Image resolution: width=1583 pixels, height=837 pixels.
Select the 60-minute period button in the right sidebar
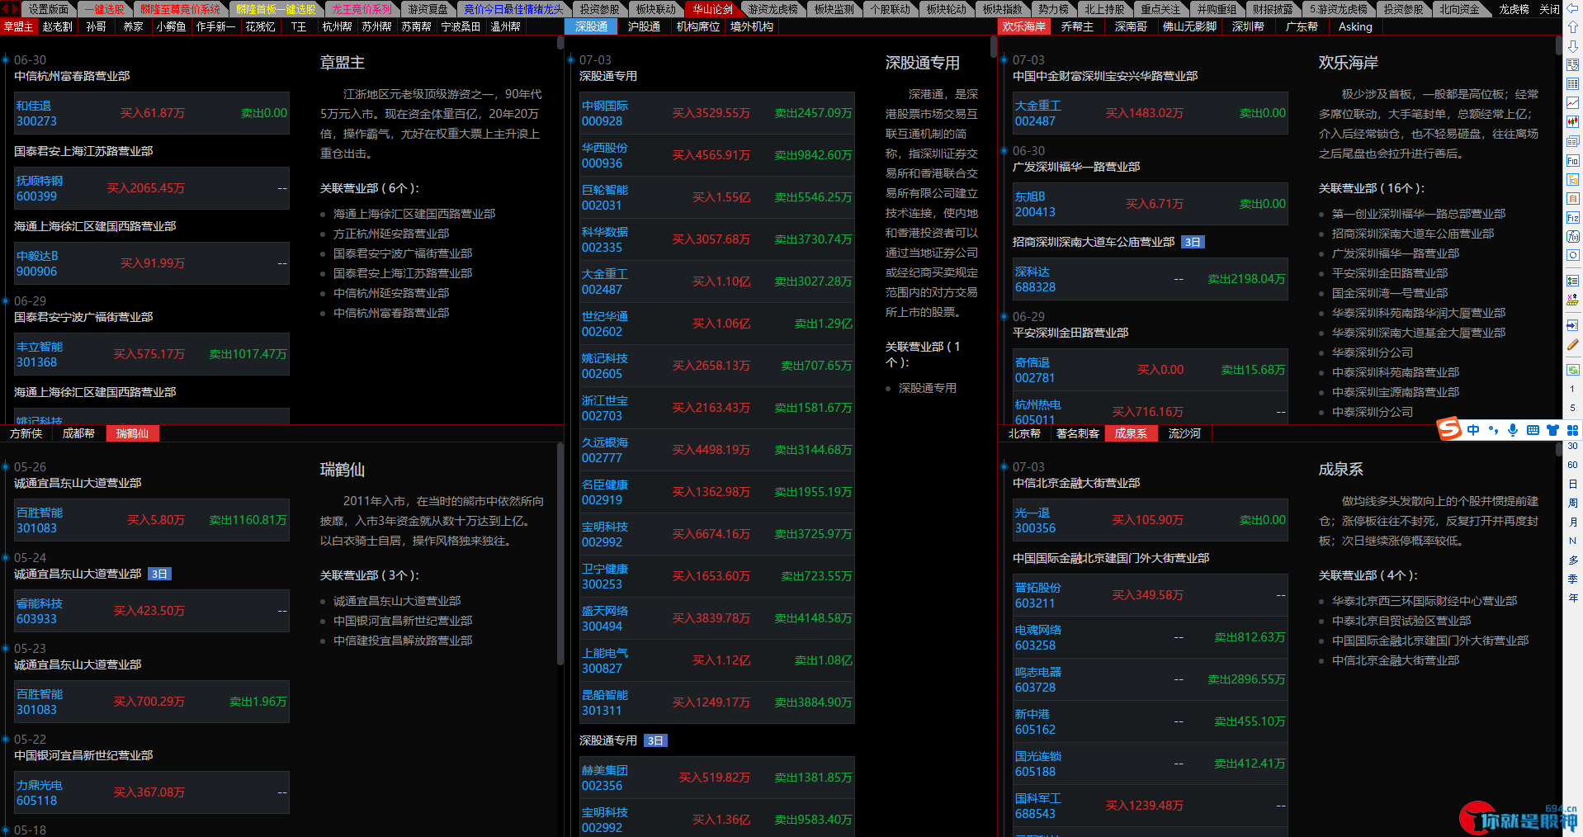coord(1572,465)
